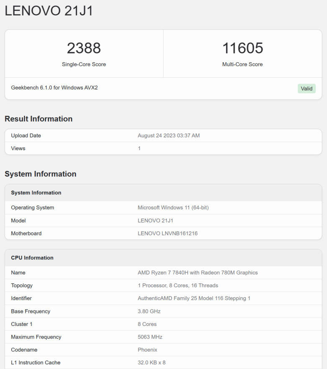
Task: Click the green Valid badge
Action: tap(307, 89)
